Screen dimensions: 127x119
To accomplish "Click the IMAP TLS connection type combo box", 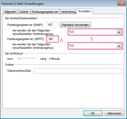I will 95,32.
